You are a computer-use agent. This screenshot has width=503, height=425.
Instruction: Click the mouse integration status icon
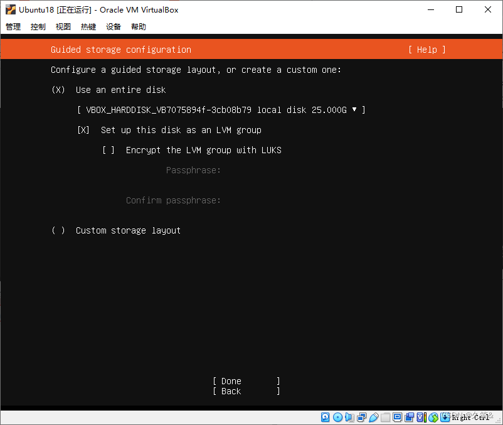tap(433, 417)
